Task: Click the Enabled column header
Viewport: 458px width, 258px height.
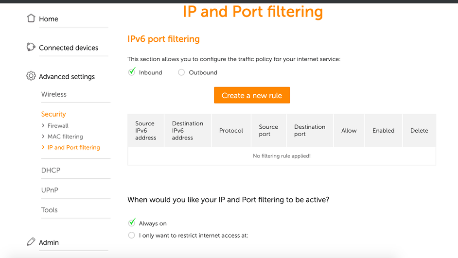Action: pos(384,131)
